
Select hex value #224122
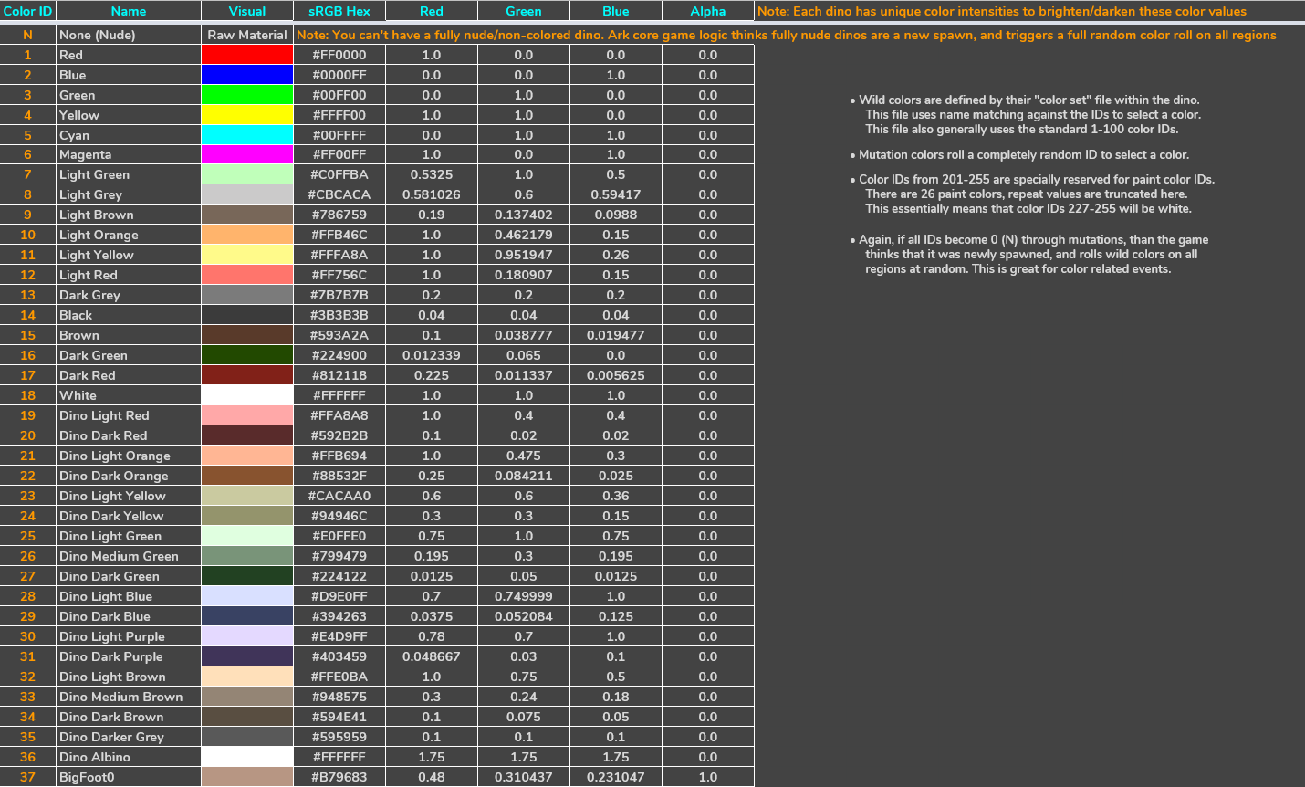[x=339, y=577]
